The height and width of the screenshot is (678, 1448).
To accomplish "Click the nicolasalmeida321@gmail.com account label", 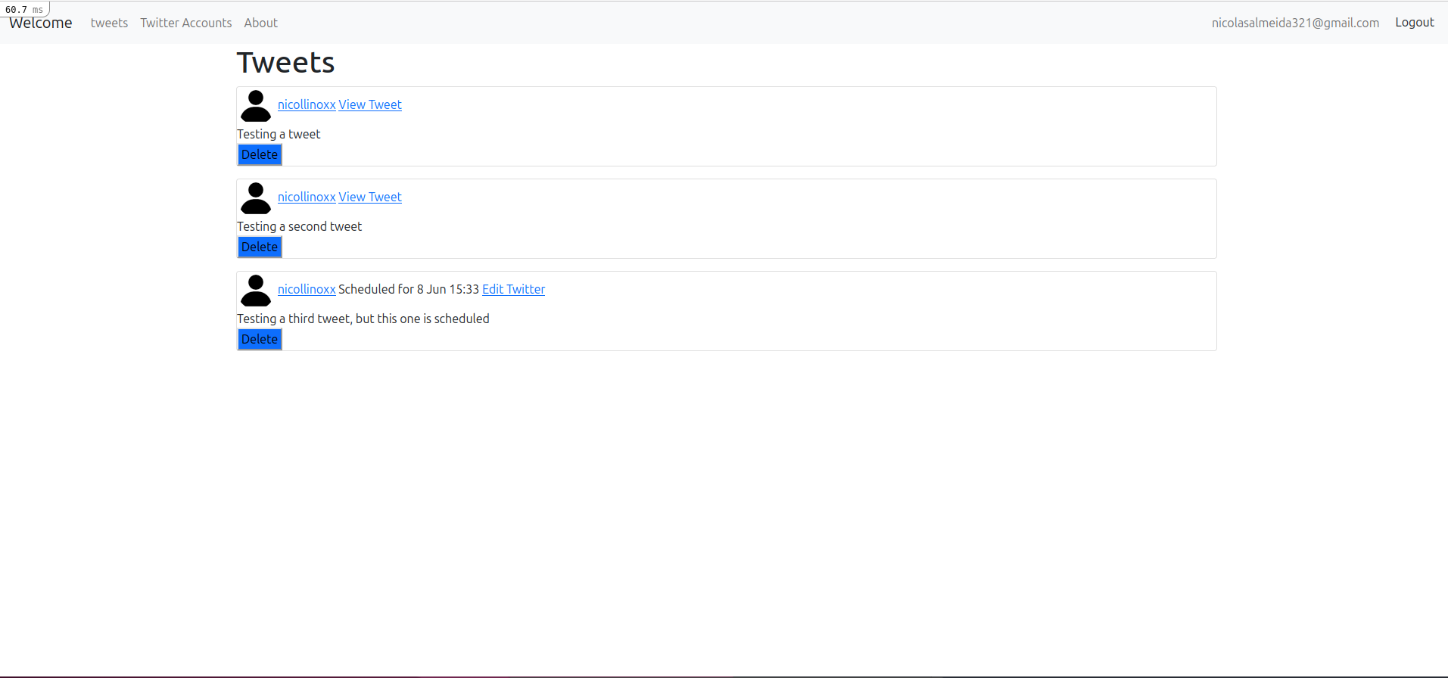I will 1295,23.
